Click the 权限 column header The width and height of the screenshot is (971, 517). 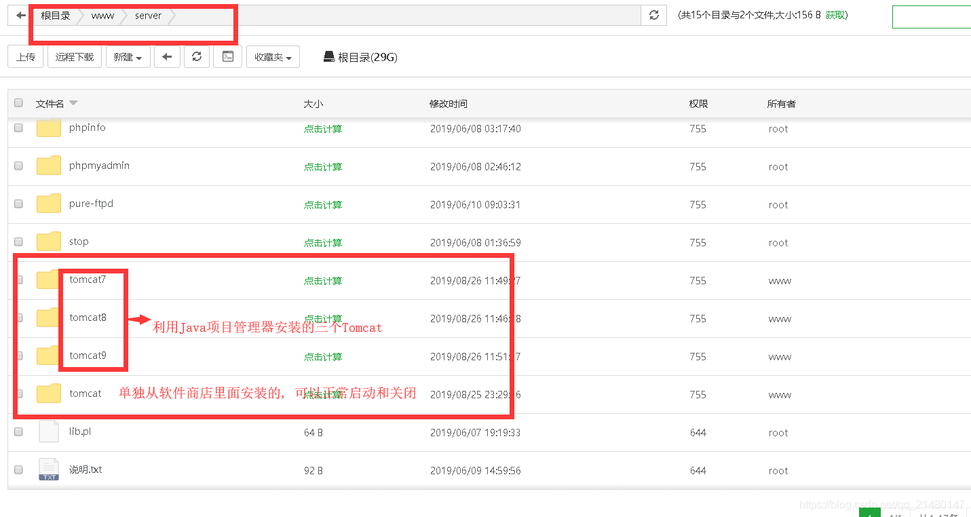click(x=699, y=104)
